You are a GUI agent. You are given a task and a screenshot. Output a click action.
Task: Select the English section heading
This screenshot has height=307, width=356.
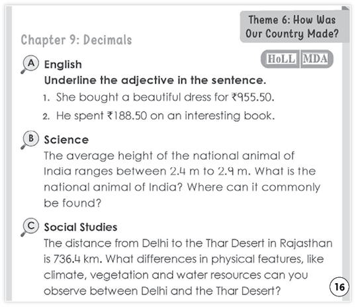63,64
